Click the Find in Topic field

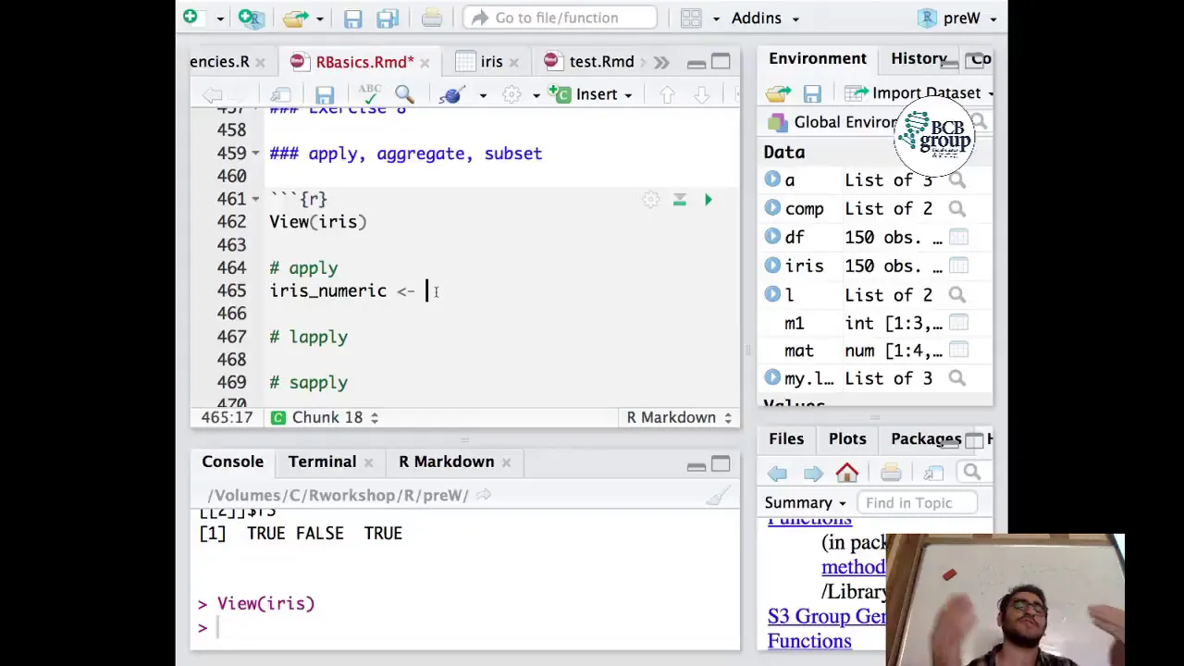coord(919,503)
